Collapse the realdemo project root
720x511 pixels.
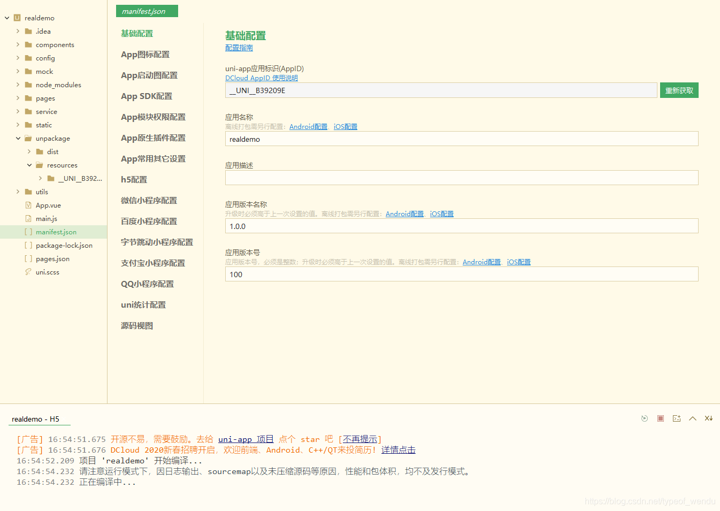click(7, 18)
